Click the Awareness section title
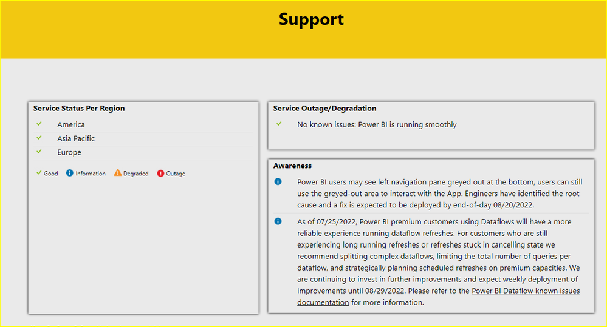The image size is (607, 327). [x=292, y=166]
